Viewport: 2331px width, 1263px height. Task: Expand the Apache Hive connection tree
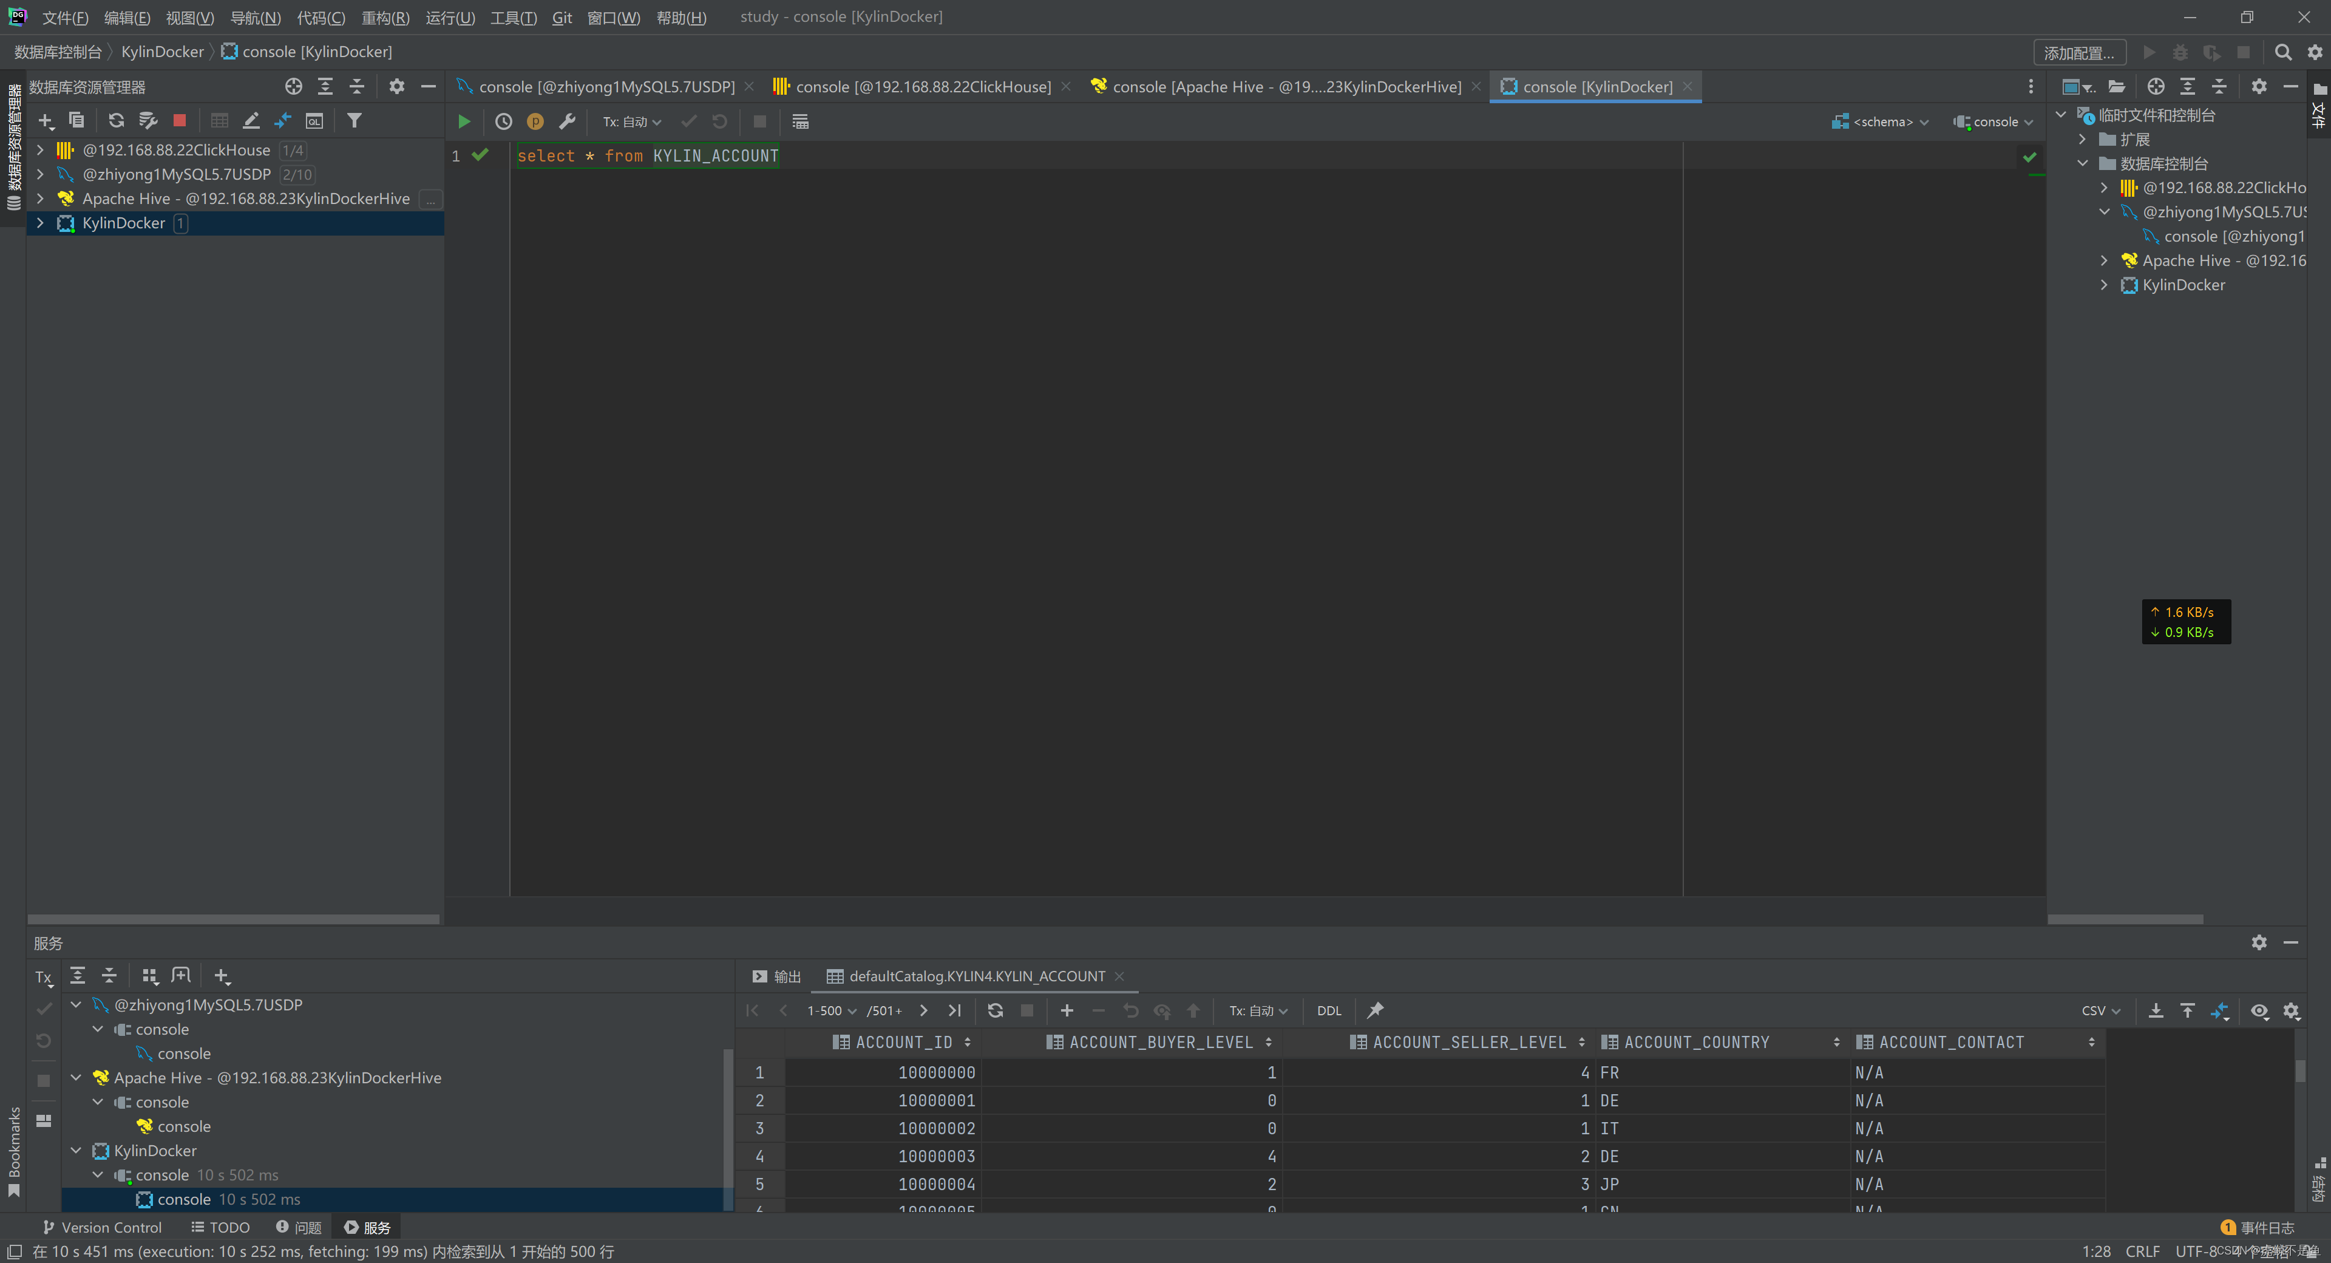click(39, 197)
